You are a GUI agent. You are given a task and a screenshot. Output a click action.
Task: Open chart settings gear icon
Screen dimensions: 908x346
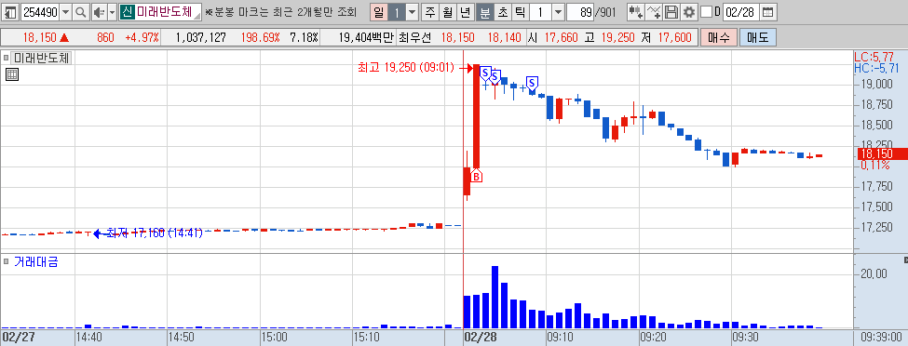pos(688,11)
